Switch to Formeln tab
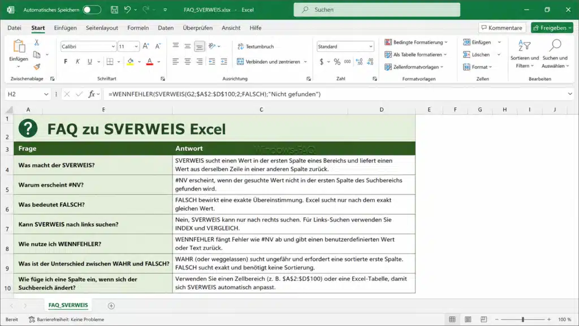579x326 pixels. 138,28
